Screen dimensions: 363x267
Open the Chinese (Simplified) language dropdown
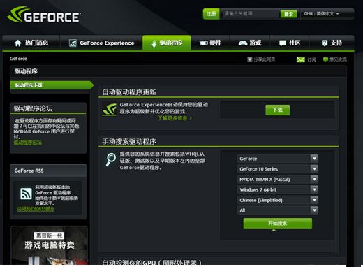tap(278, 200)
